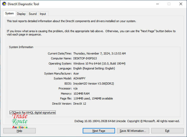Exit the diagnostic tool using Exit button
The height and width of the screenshot is (137, 187).
[167, 131]
